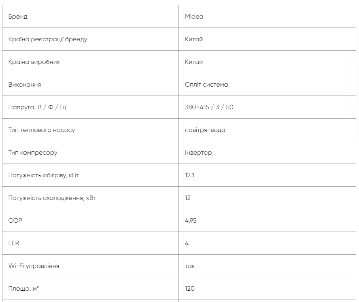Click 'Тип теплового насосу' label

click(x=42, y=130)
